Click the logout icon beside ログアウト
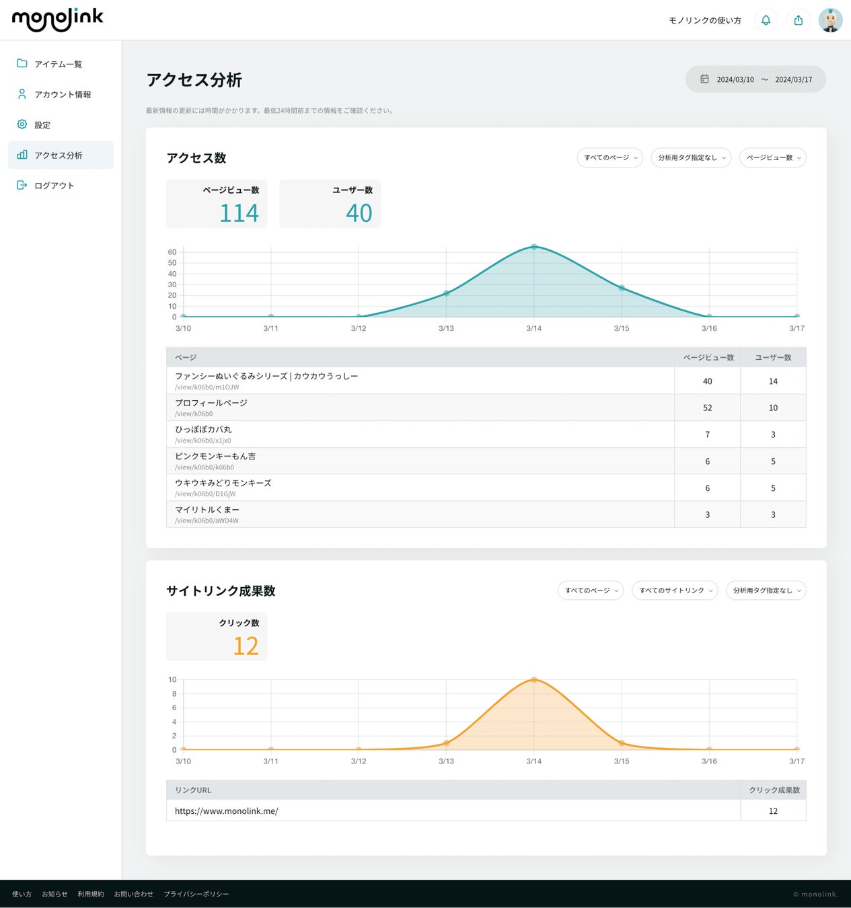 point(22,185)
